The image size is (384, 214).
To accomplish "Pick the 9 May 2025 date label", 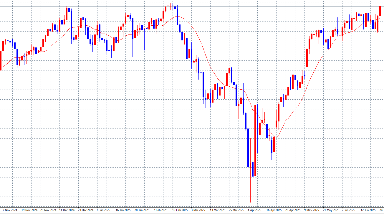I will [312, 210].
